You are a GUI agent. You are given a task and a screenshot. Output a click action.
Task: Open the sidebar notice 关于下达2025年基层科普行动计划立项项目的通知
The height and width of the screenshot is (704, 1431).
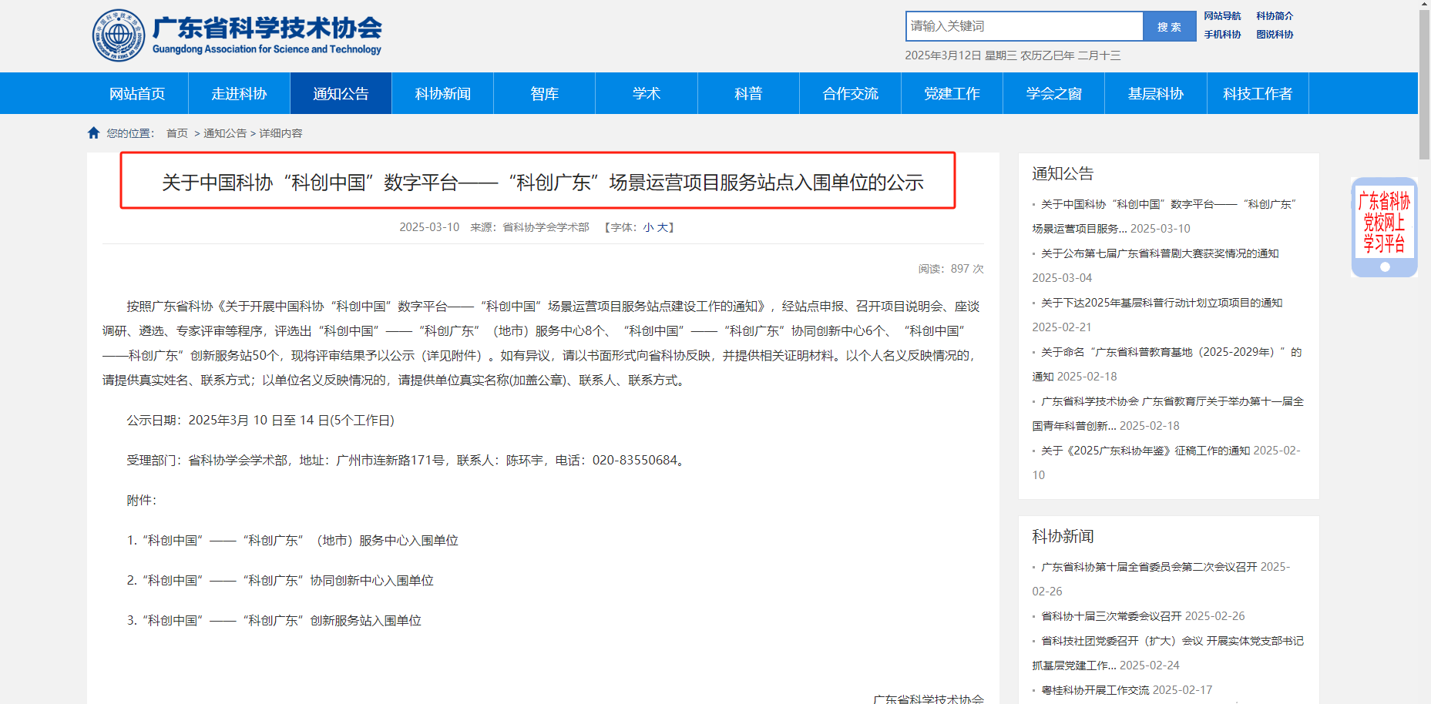click(1161, 303)
